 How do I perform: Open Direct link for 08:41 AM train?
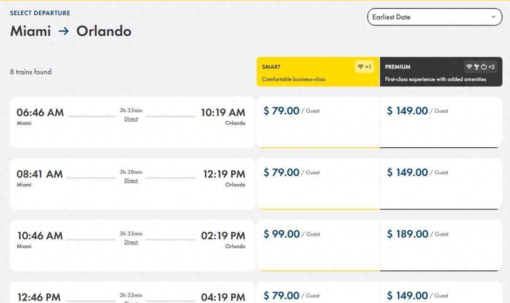pos(131,180)
